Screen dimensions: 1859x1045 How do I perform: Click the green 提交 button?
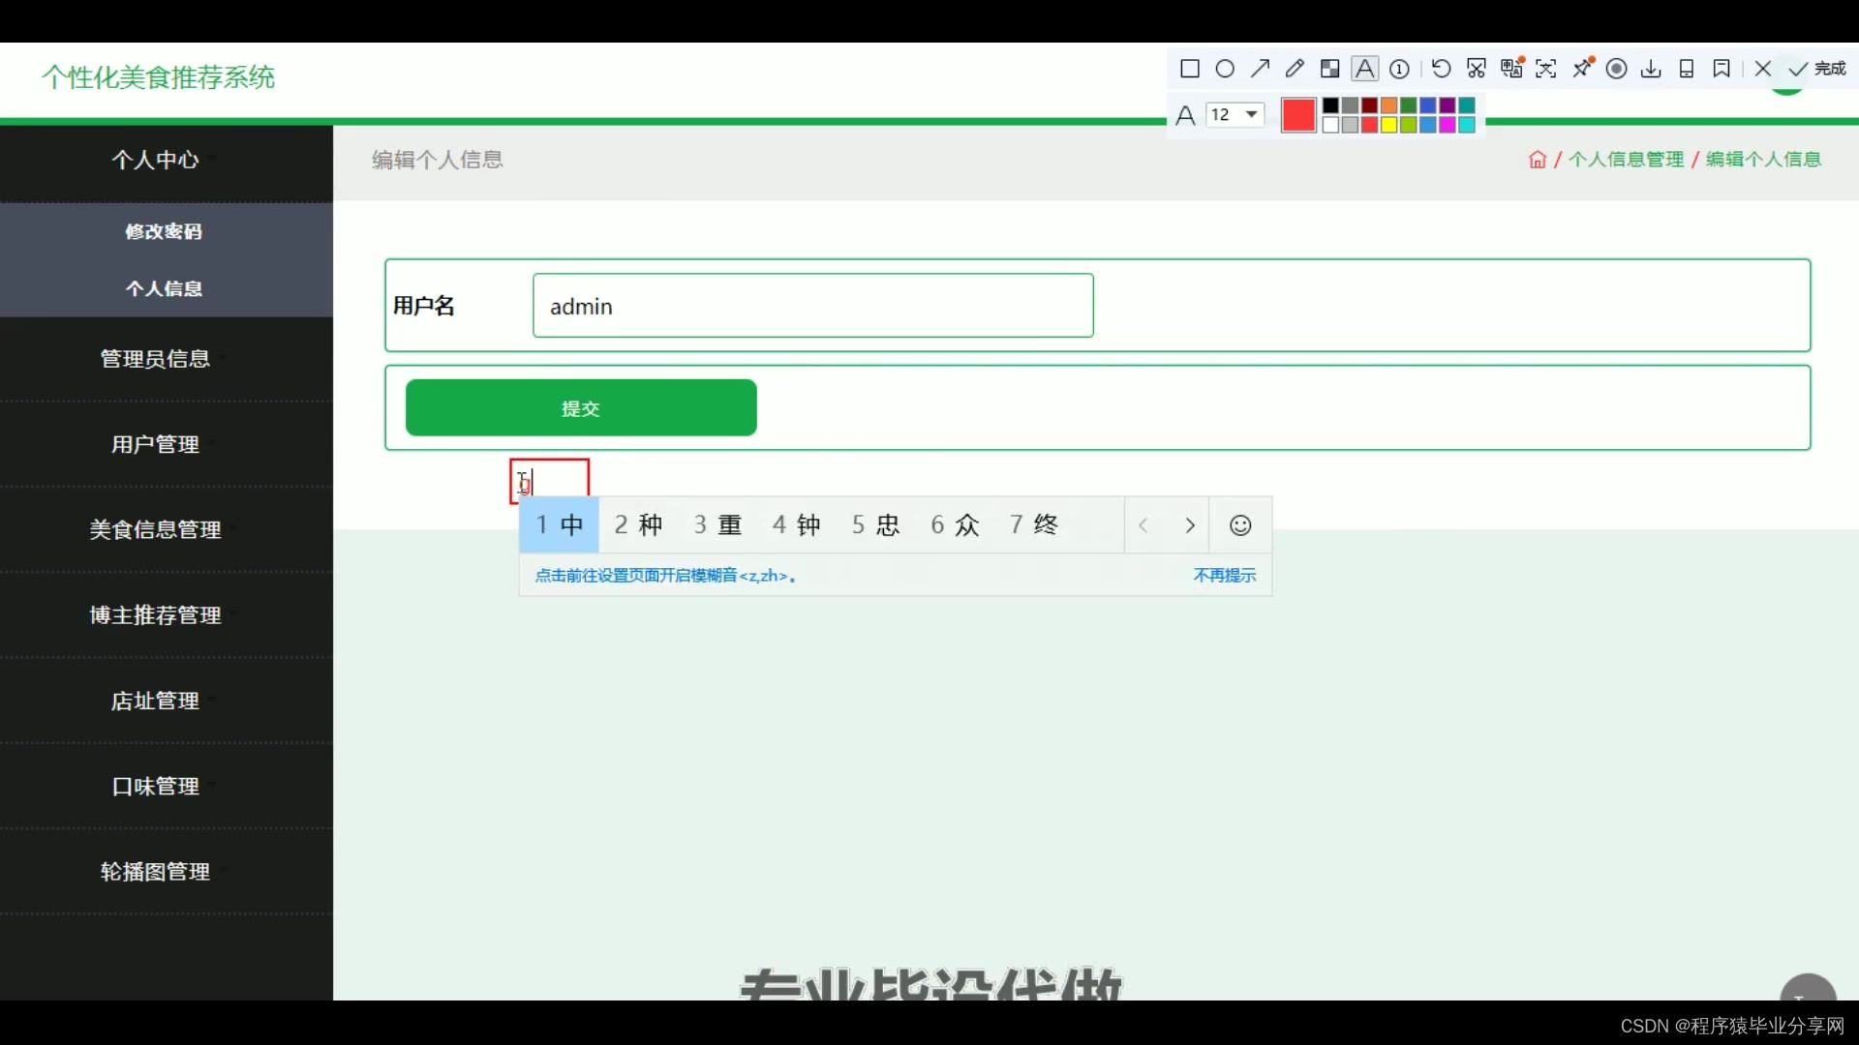[581, 408]
